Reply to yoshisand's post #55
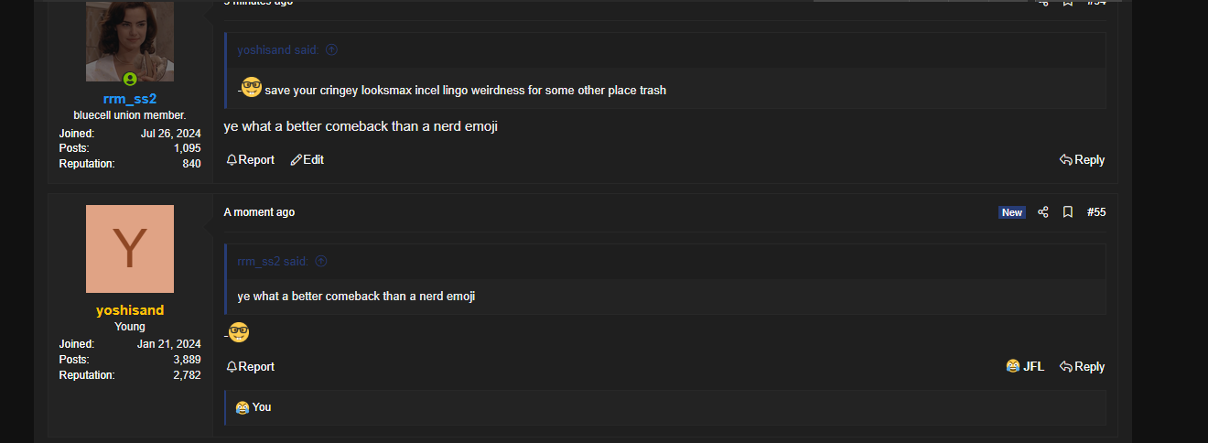The image size is (1208, 443). [1082, 367]
